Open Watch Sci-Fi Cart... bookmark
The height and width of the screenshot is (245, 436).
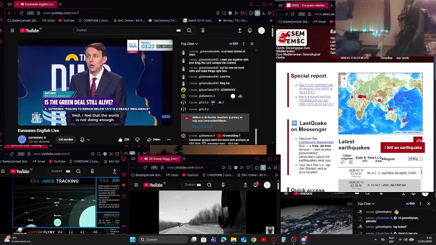click(x=198, y=20)
